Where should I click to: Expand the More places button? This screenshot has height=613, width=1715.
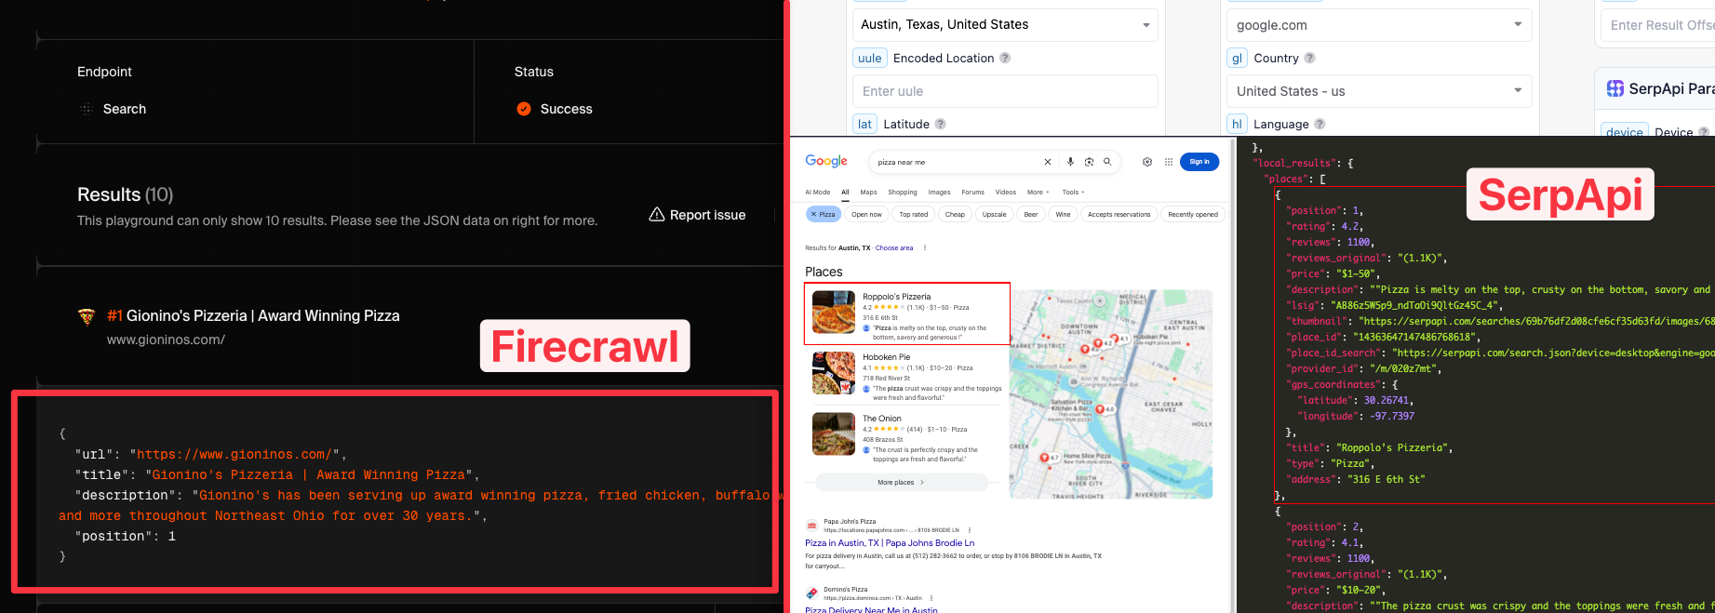coord(901,482)
